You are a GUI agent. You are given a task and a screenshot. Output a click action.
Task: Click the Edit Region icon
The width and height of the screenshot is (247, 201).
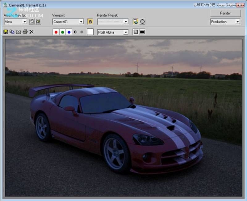31,22
